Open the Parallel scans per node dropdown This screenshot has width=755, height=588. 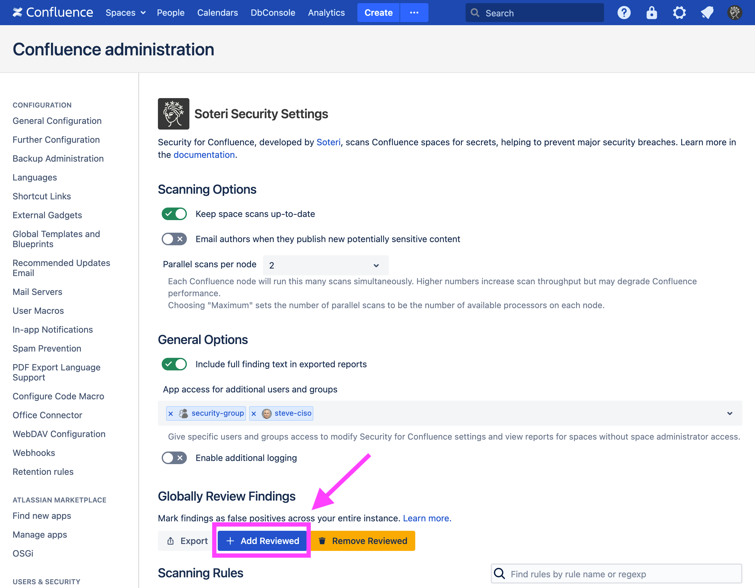click(325, 265)
